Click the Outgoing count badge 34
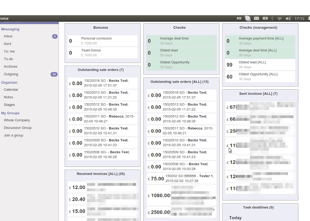Viewport: 310px width, 221px height. point(54,74)
